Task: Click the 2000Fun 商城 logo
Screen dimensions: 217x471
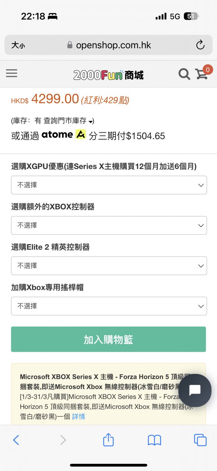Action: point(108,74)
